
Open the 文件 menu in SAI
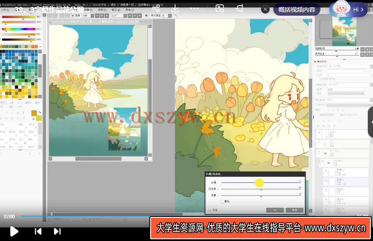coord(4,10)
